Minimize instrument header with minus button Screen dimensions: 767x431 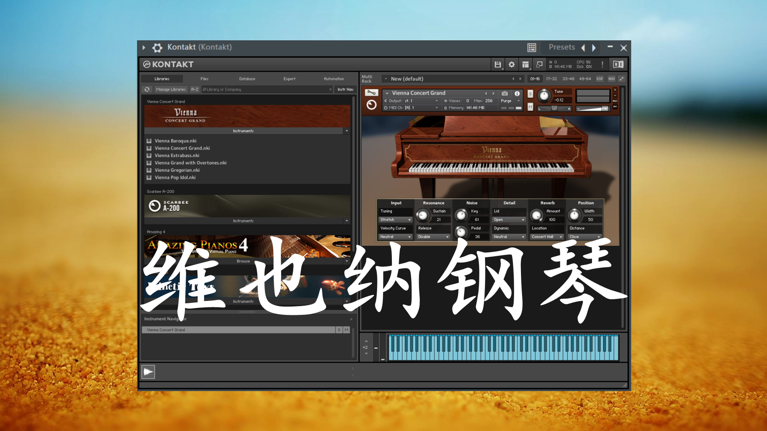pos(615,95)
